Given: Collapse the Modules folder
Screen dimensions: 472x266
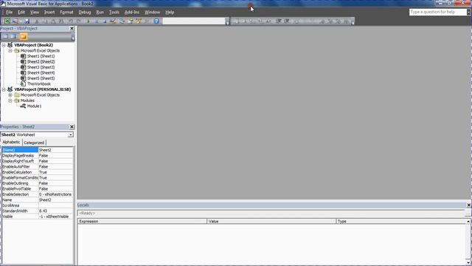Looking at the screenshot, I should 10,100.
